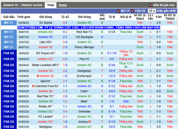This screenshot has height=129, width=178.
Task: Click the 1/2H column header
Action: (158, 17)
